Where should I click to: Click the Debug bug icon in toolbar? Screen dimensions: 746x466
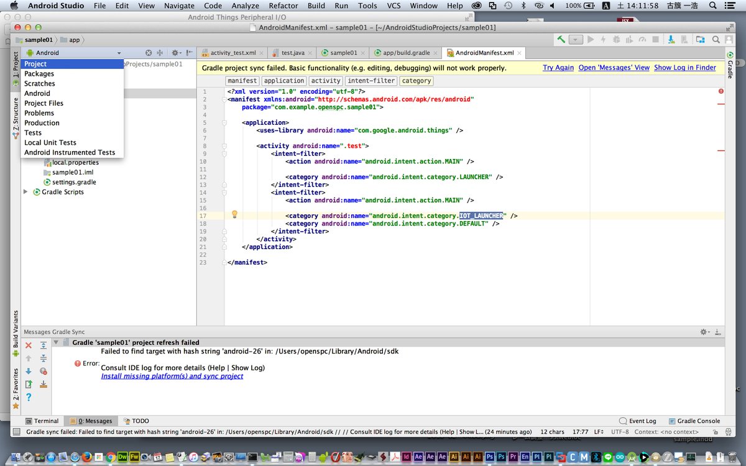[x=616, y=39]
